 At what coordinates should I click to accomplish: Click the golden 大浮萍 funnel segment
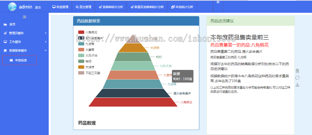pyautogui.click(x=133, y=48)
